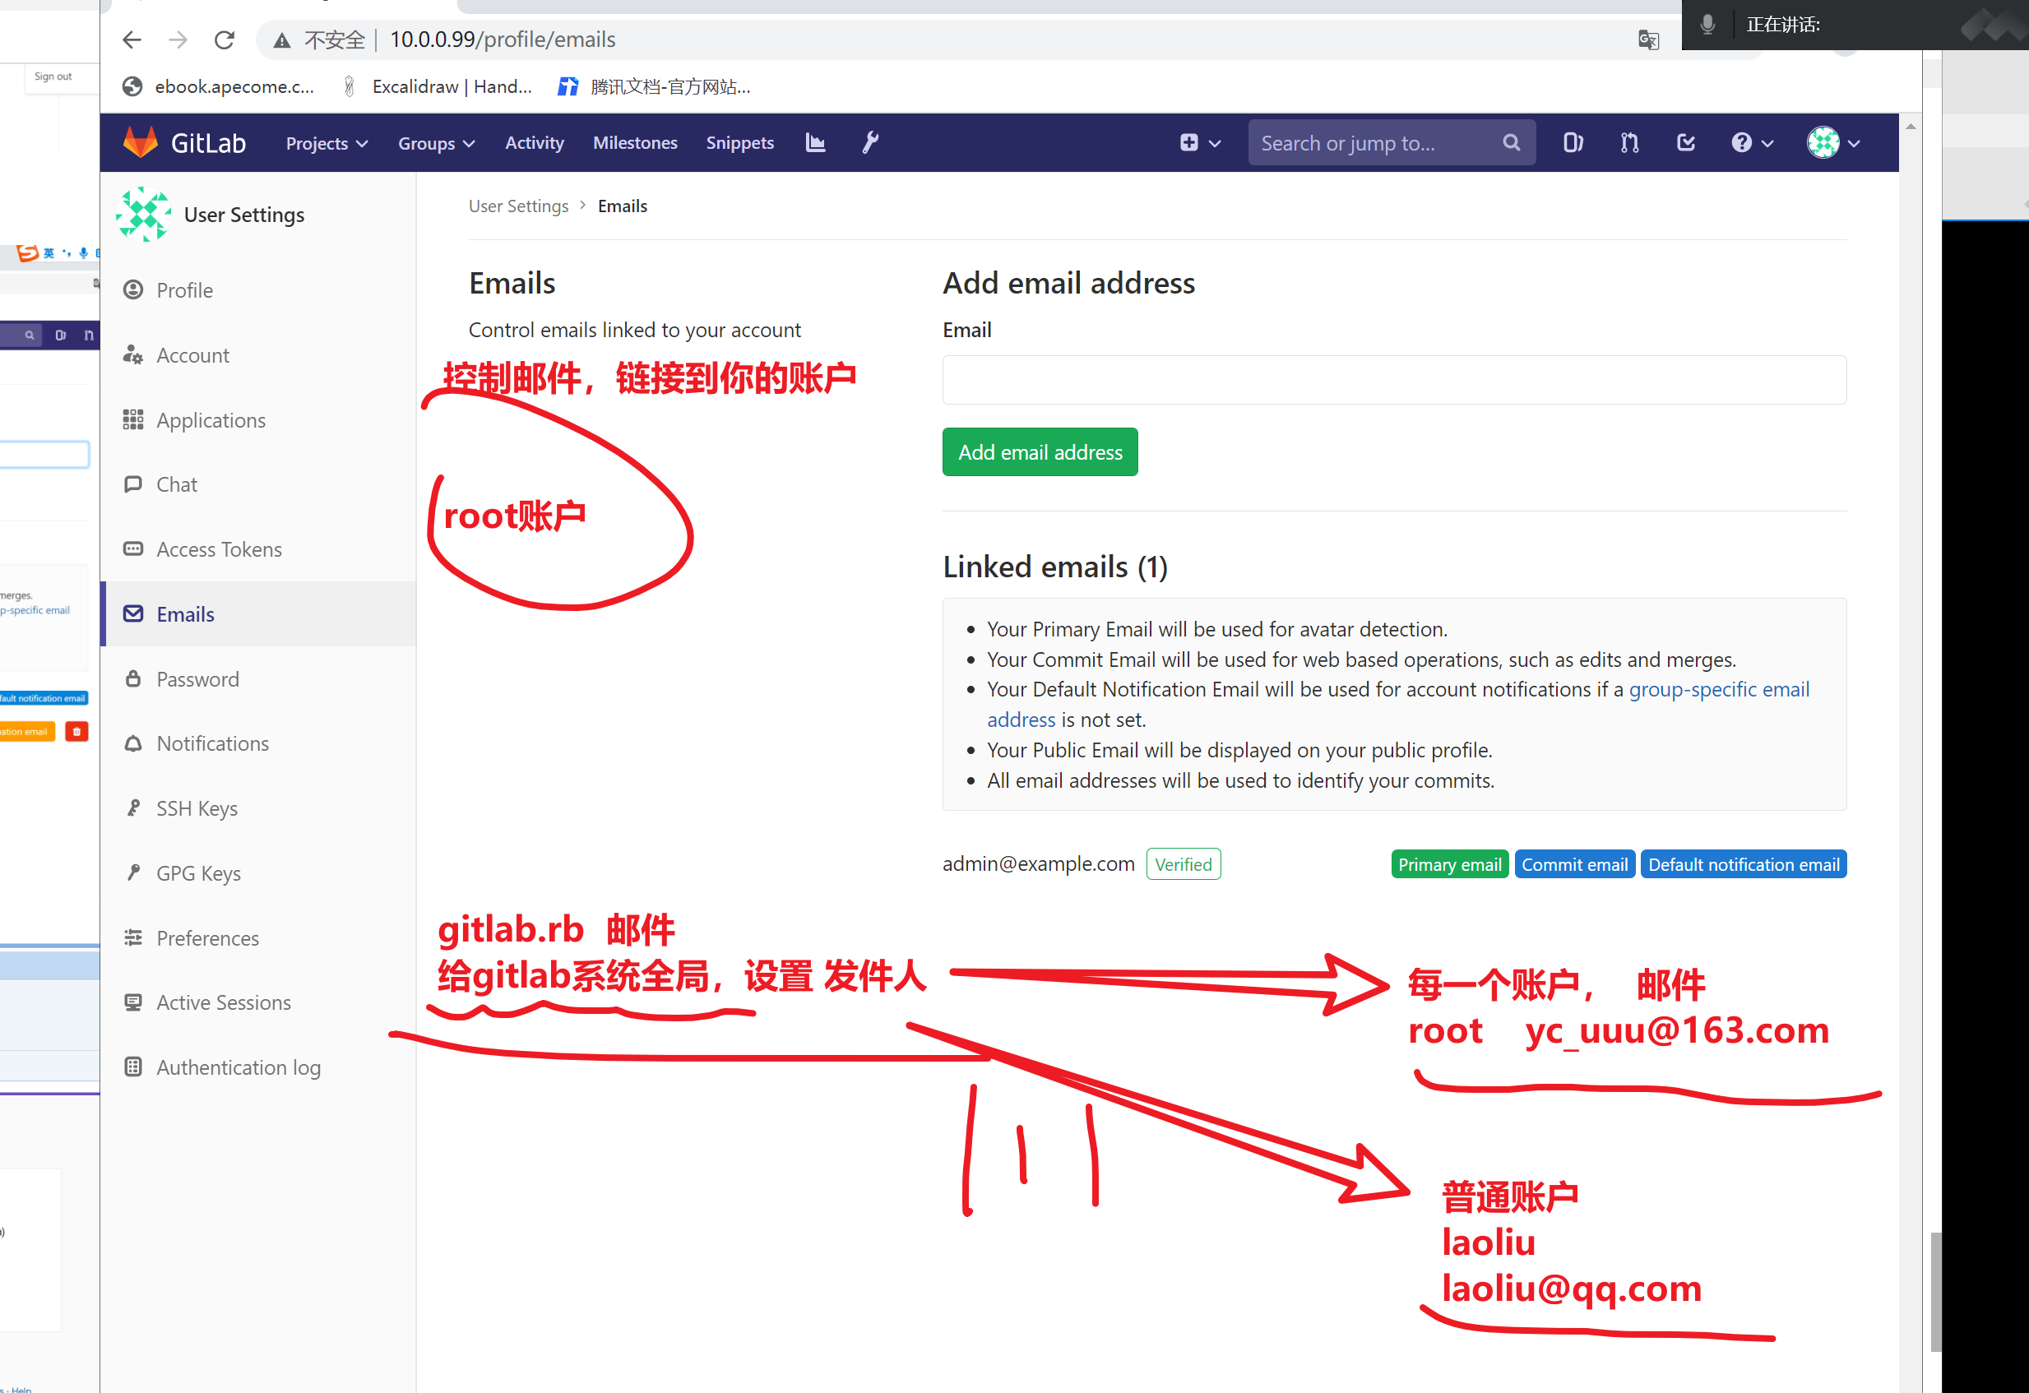
Task: Open the to-do list icon in the navbar
Action: (x=1686, y=142)
